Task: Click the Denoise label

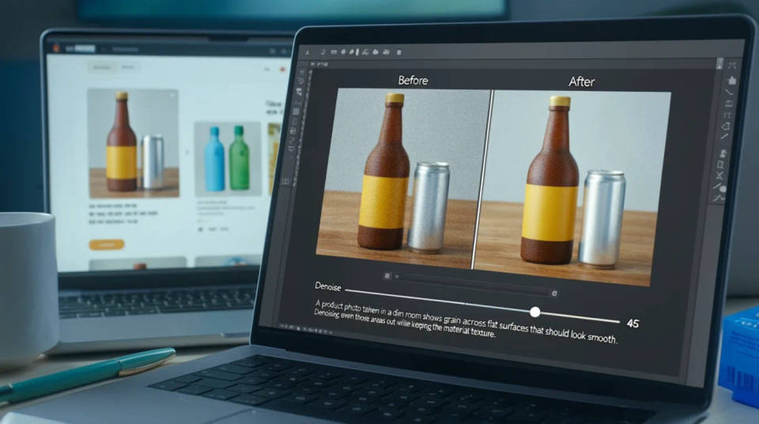Action: click(327, 286)
